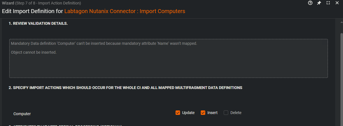Open the wizard help icon
The height and width of the screenshot is (126, 343).
click(x=310, y=3)
